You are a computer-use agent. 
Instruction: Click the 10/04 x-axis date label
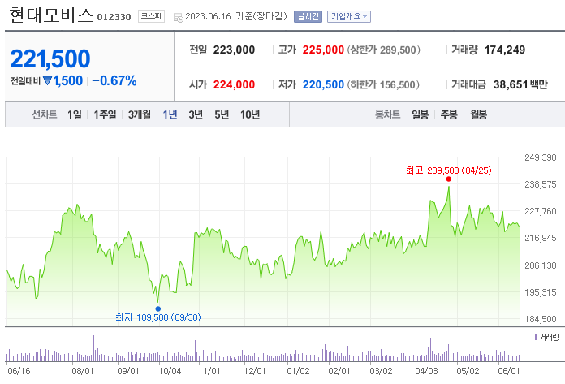[x=170, y=371]
